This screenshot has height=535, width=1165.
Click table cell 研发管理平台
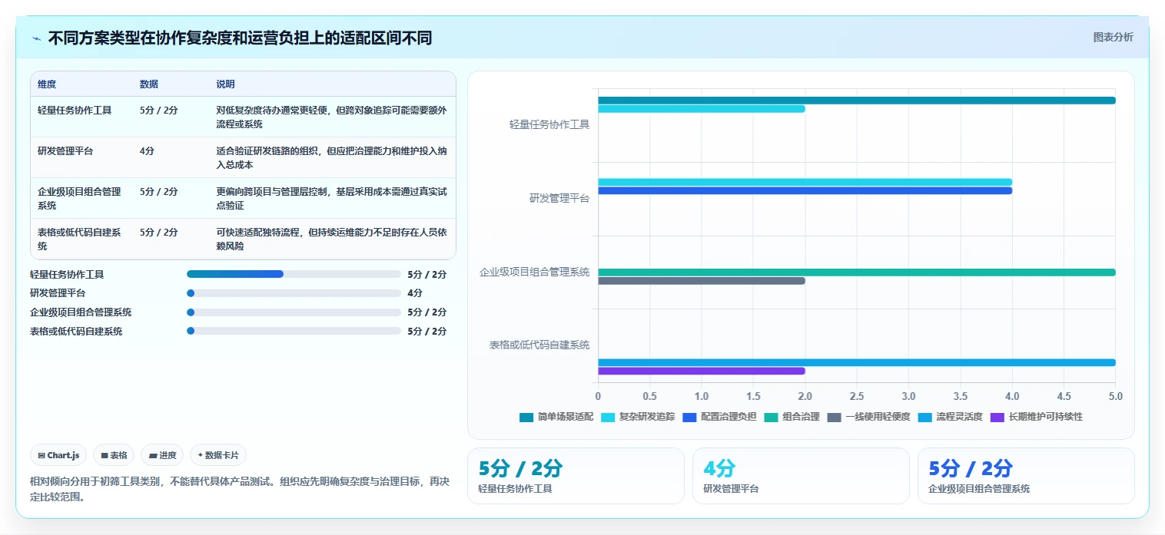point(65,150)
